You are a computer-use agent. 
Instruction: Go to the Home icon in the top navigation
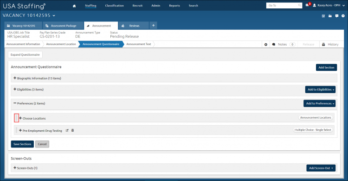coord(74,6)
